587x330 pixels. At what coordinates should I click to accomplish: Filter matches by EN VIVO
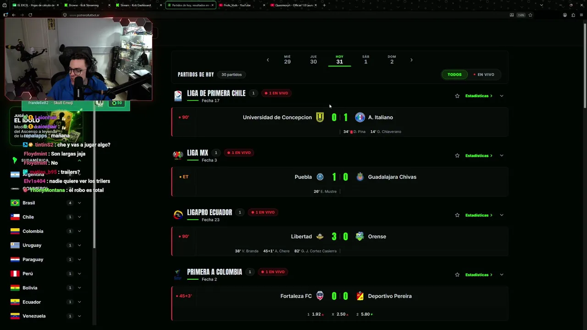point(484,75)
